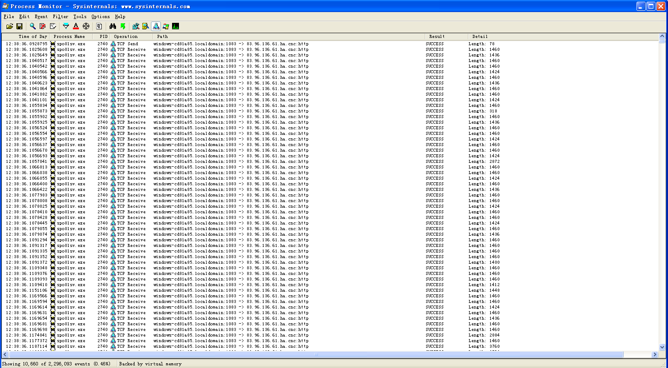Open the File menu
The height and width of the screenshot is (368, 668).
(9, 16)
